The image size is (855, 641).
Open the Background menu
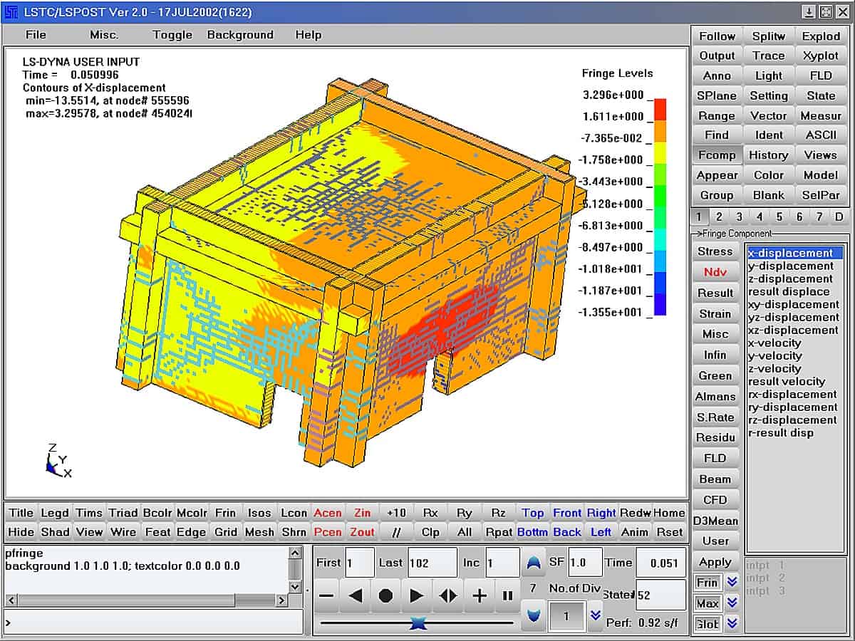pos(240,34)
